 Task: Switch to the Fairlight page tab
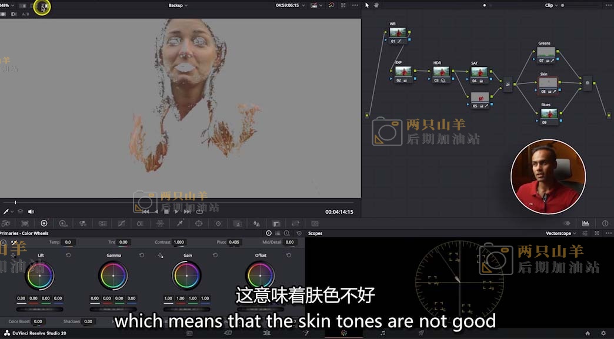[x=382, y=333]
